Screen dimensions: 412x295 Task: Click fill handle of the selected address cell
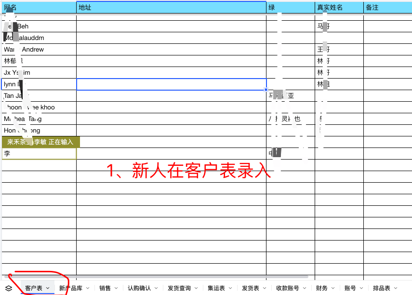(x=266, y=90)
